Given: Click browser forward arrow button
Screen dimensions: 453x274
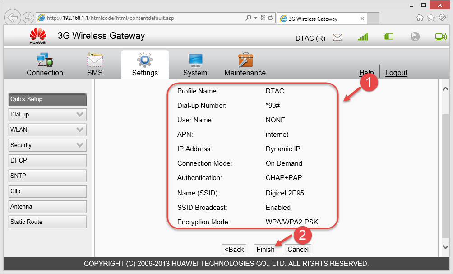Looking at the screenshot, I should [x=28, y=18].
